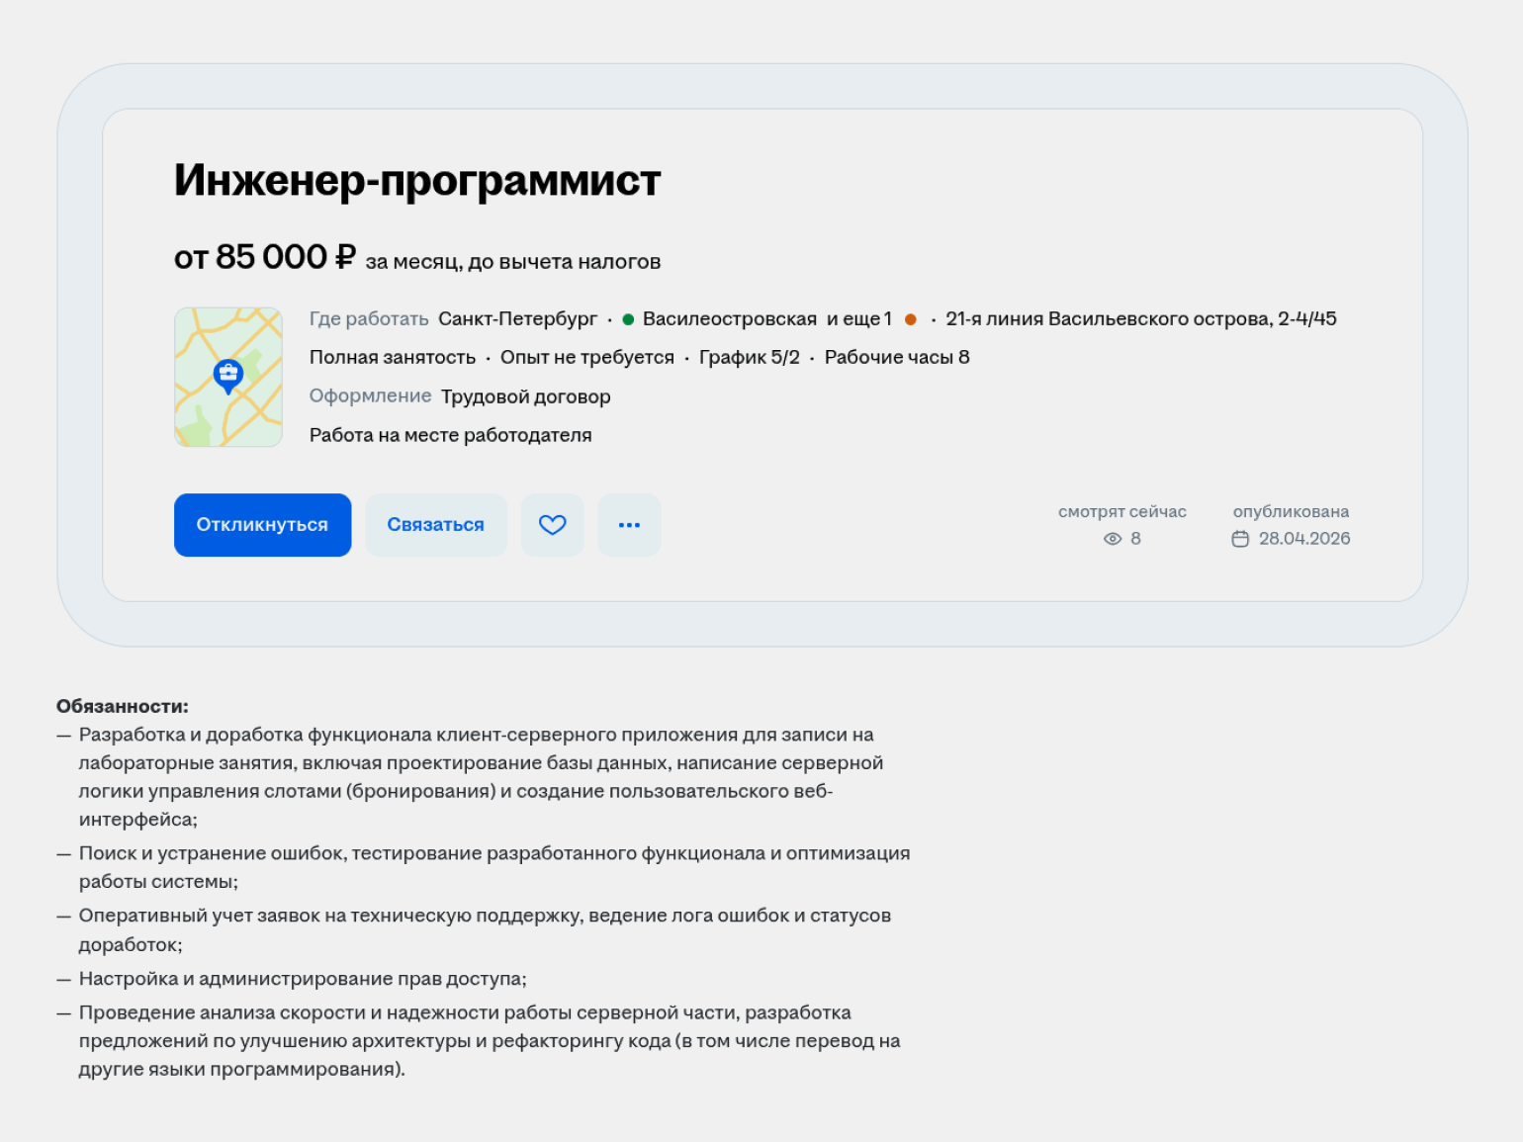Click the График 5/2 schedule text
1523x1142 pixels.
coord(749,357)
